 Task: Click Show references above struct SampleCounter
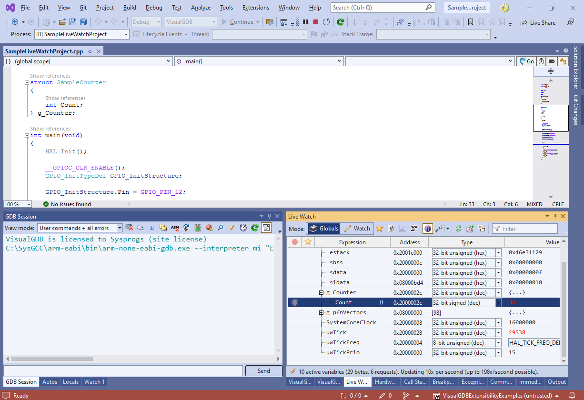(x=50, y=76)
